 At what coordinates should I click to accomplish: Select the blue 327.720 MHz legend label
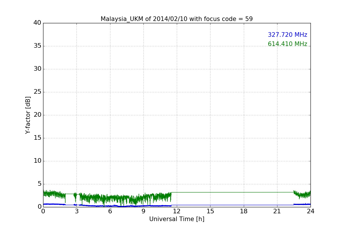(287, 35)
